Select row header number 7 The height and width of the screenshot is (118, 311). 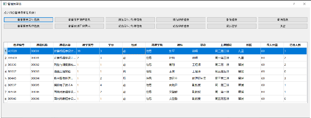coord(6,92)
